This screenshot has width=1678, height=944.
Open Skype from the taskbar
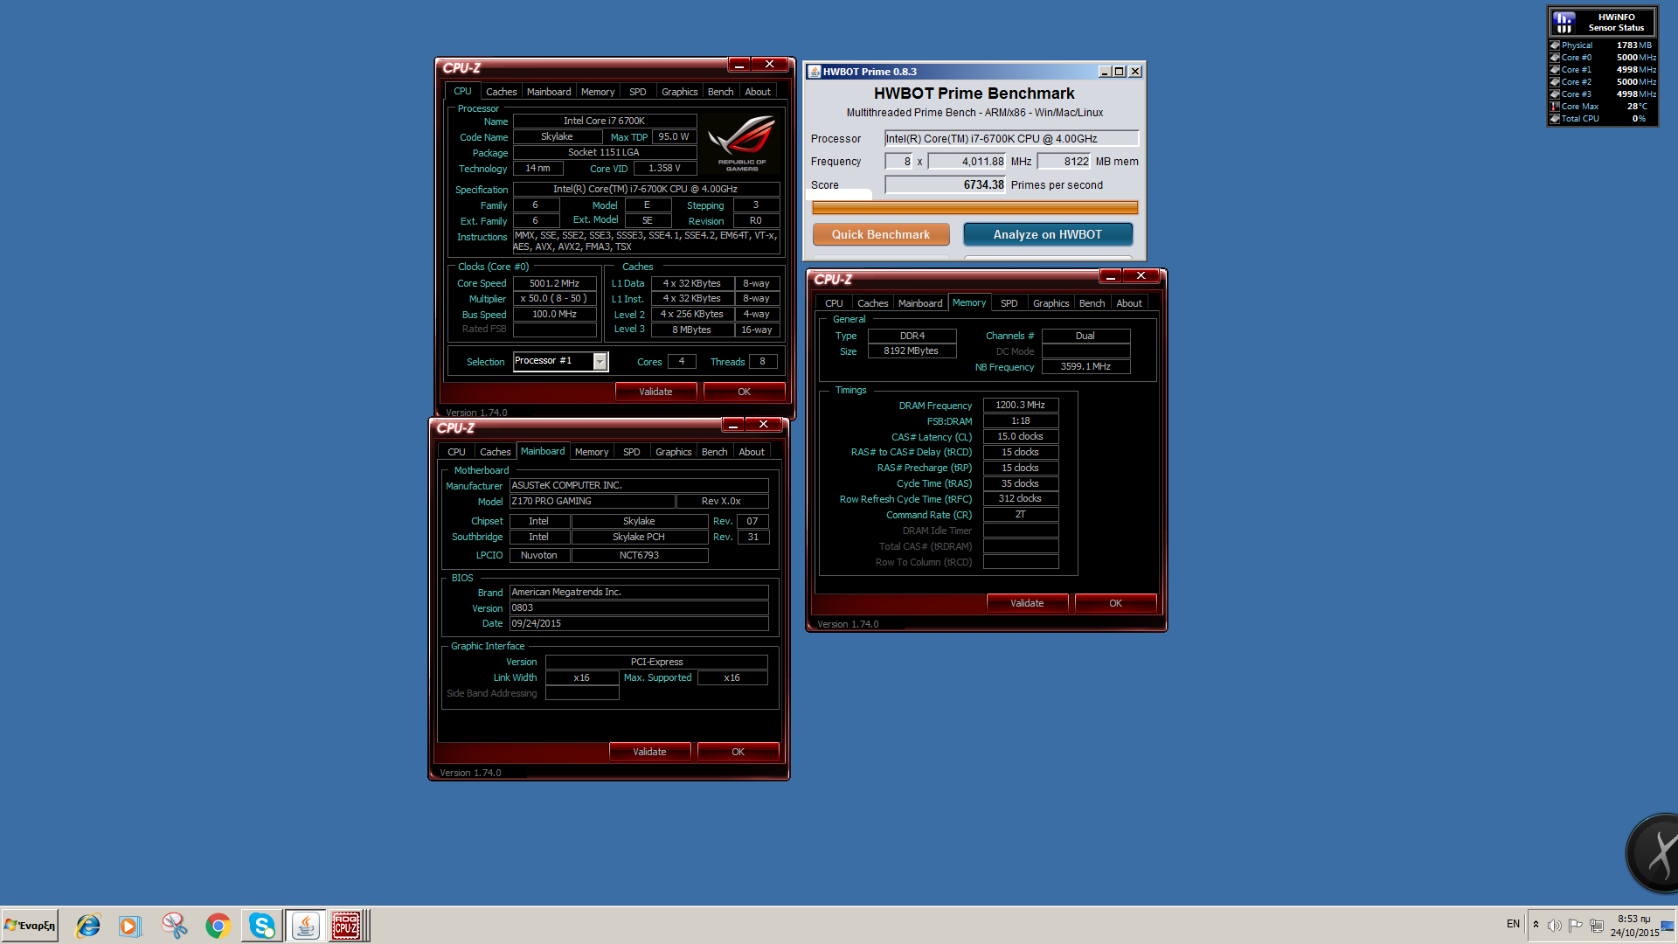[x=261, y=926]
